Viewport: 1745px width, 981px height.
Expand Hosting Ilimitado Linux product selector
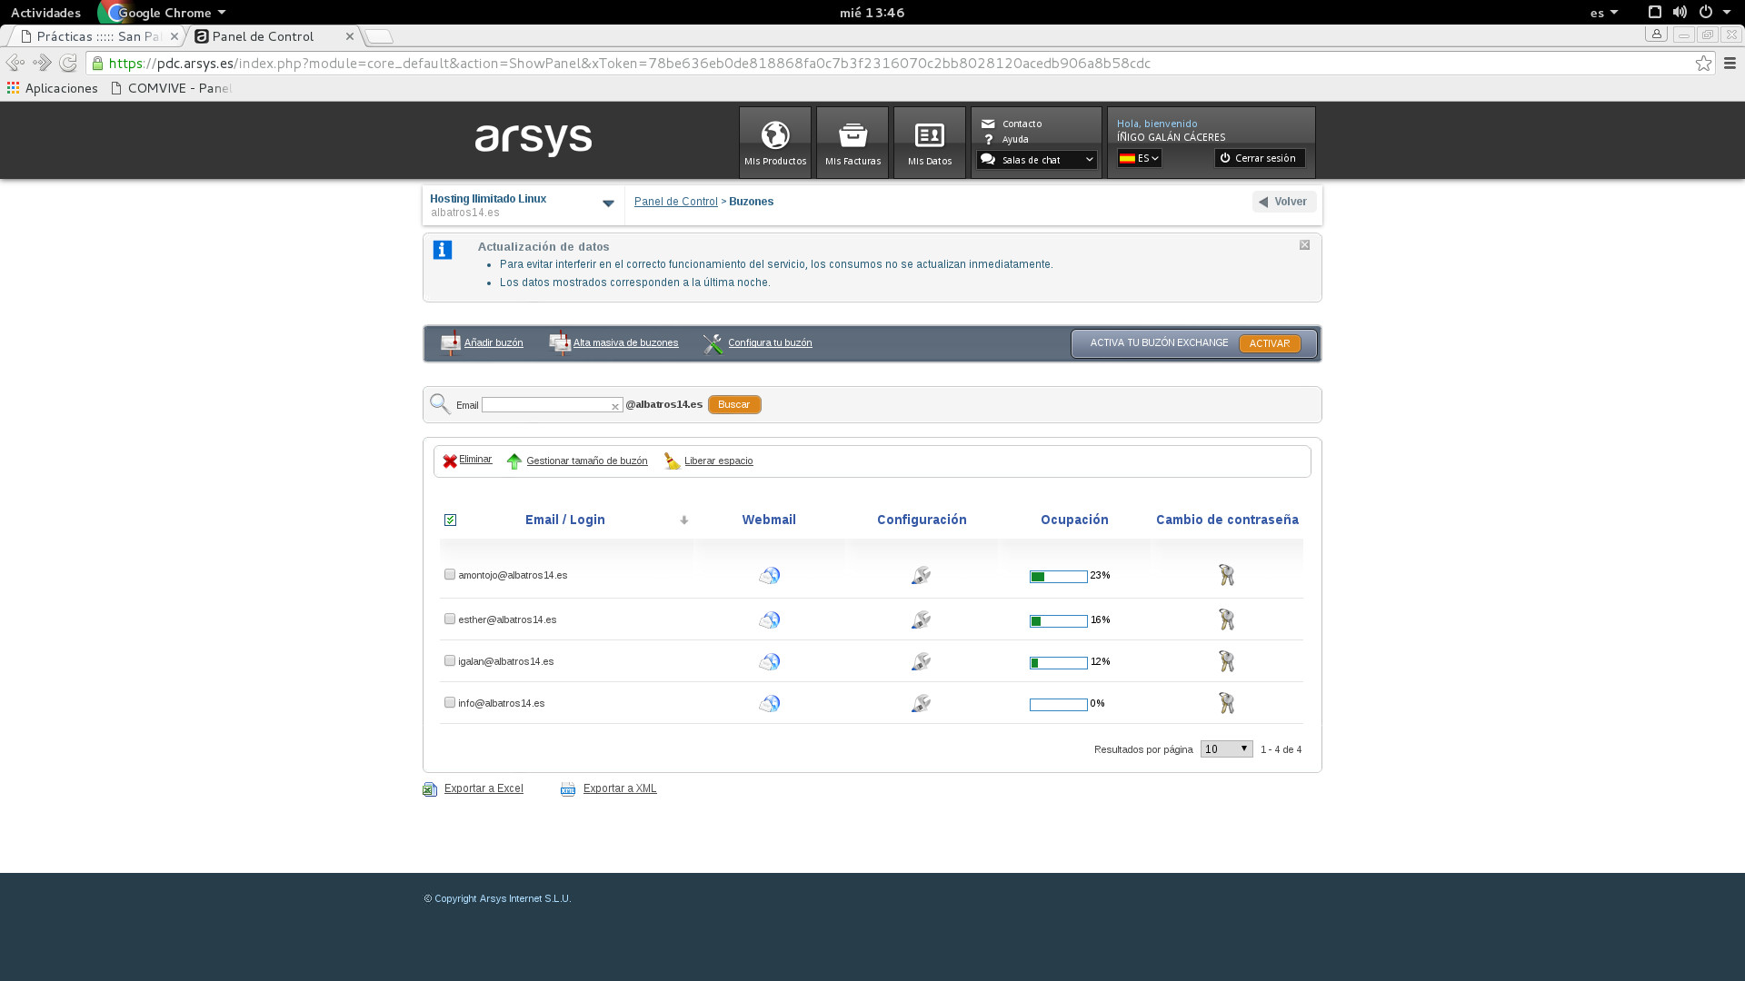[608, 204]
